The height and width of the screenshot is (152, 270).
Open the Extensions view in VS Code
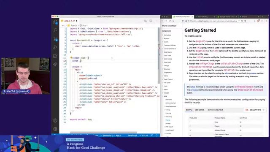click(55, 56)
